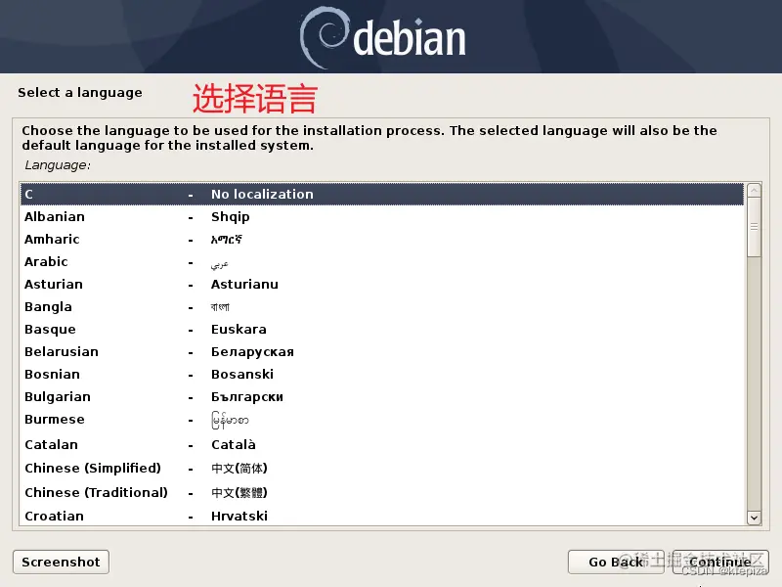Choose Chinese (Traditional) language
This screenshot has height=587, width=782.
pyautogui.click(x=382, y=492)
